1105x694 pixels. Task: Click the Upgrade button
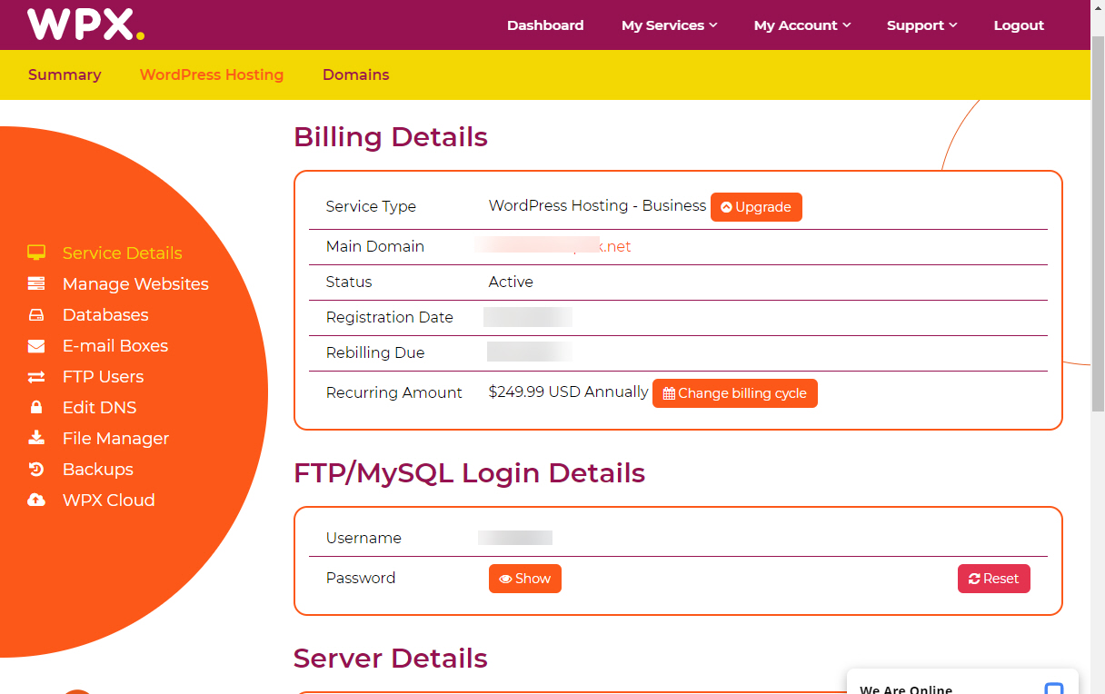(756, 207)
